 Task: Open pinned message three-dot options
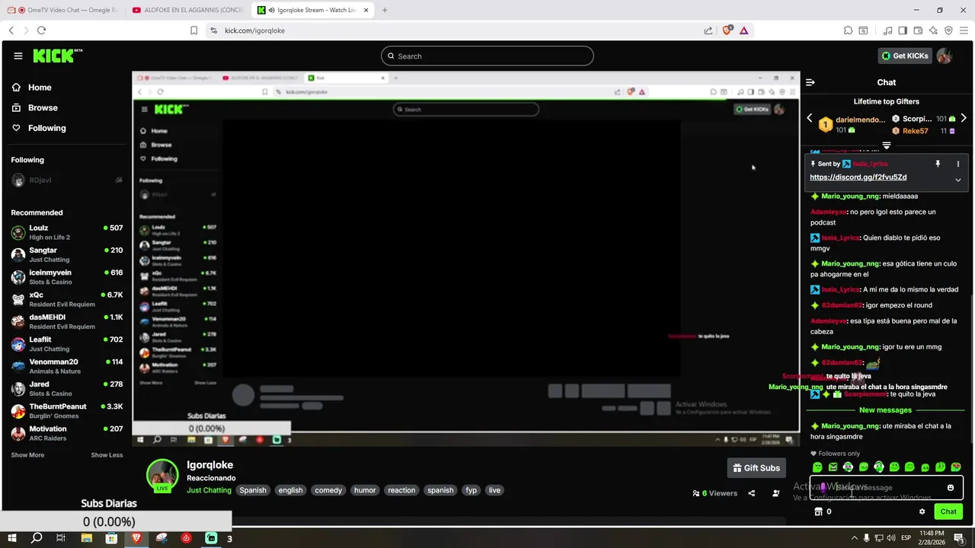click(x=958, y=164)
